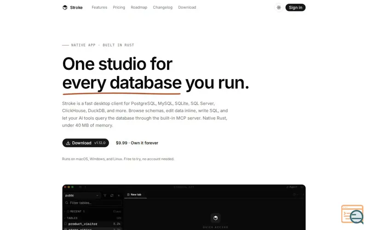Open the public schema dropdown in app preview

point(82,195)
